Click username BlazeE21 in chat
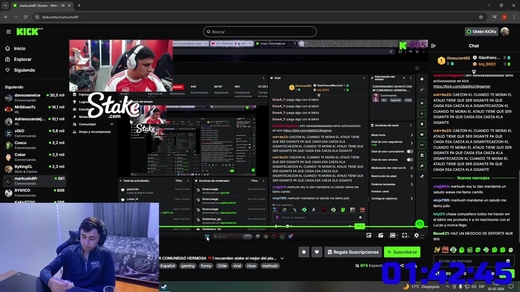 tap(441, 234)
